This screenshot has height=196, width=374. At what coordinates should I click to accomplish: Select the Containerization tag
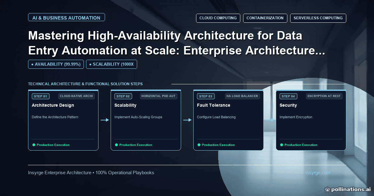pos(265,18)
